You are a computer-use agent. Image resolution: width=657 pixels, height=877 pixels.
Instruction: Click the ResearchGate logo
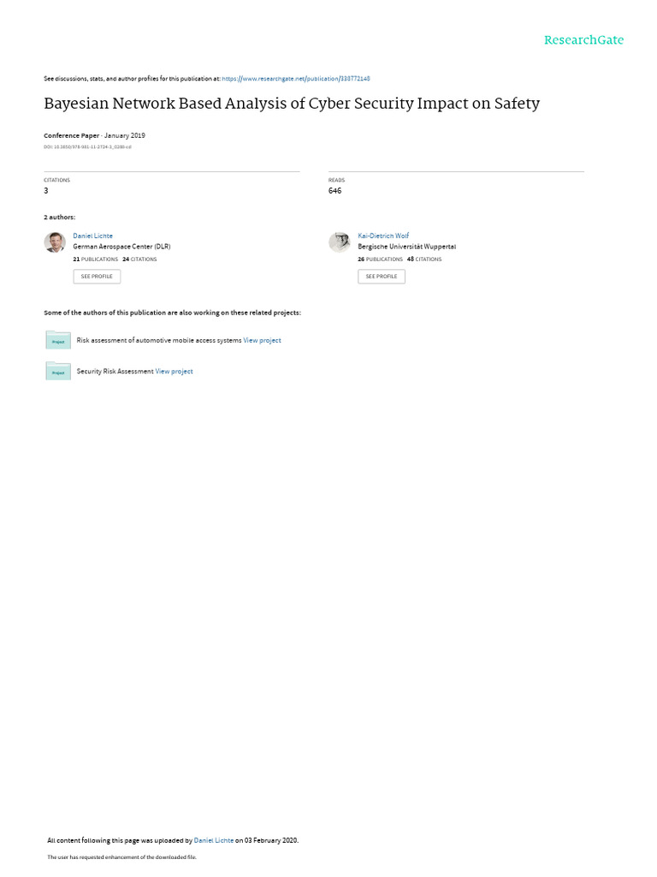[x=583, y=39]
